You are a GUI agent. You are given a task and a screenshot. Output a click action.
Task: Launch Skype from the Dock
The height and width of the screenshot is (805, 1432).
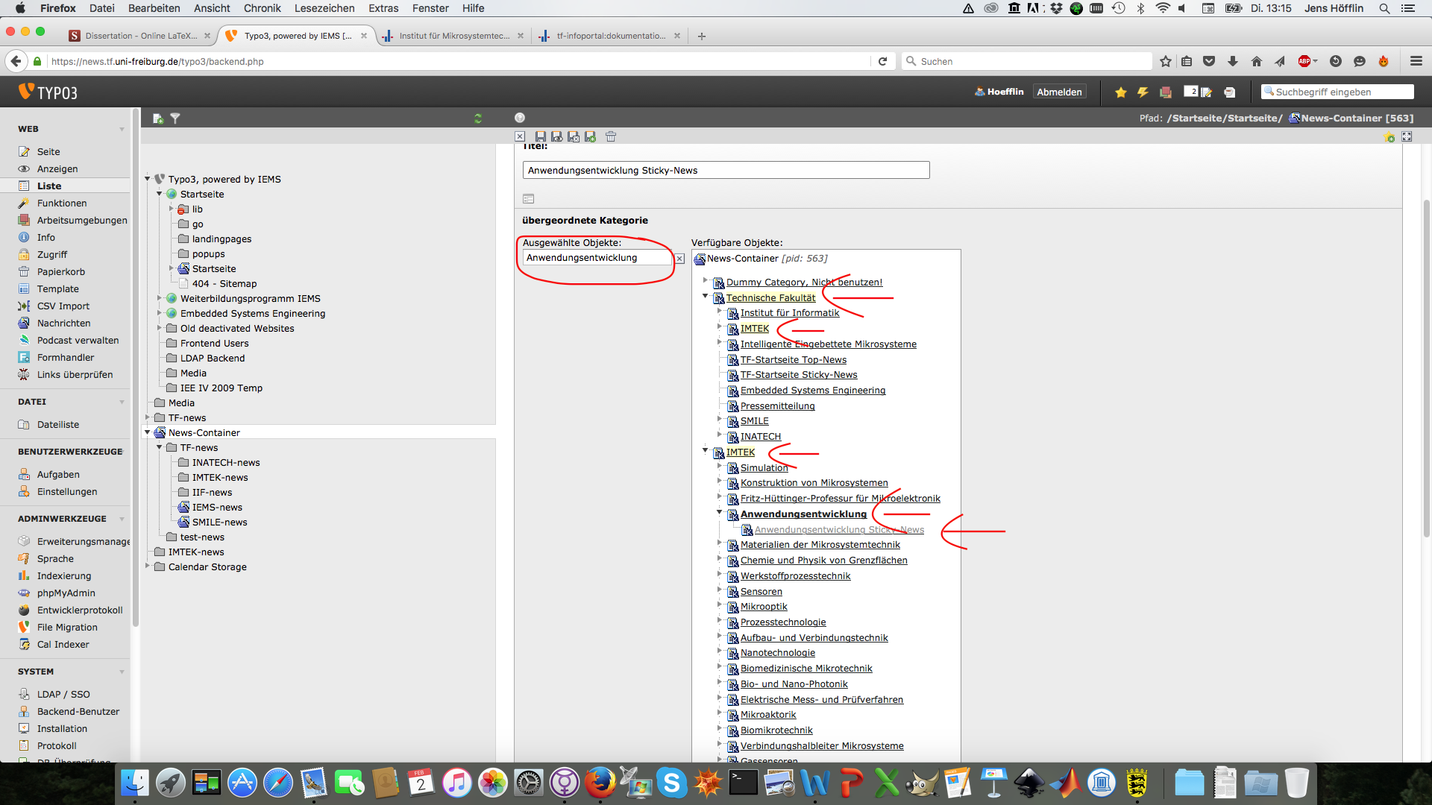672,783
